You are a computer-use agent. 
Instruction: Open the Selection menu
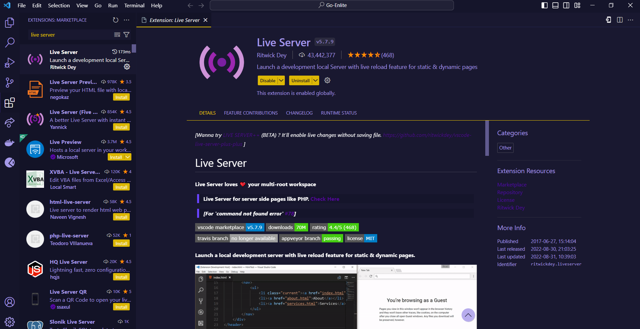(x=59, y=5)
